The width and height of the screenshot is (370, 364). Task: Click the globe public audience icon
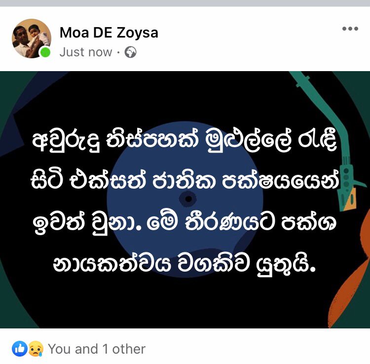click(131, 52)
